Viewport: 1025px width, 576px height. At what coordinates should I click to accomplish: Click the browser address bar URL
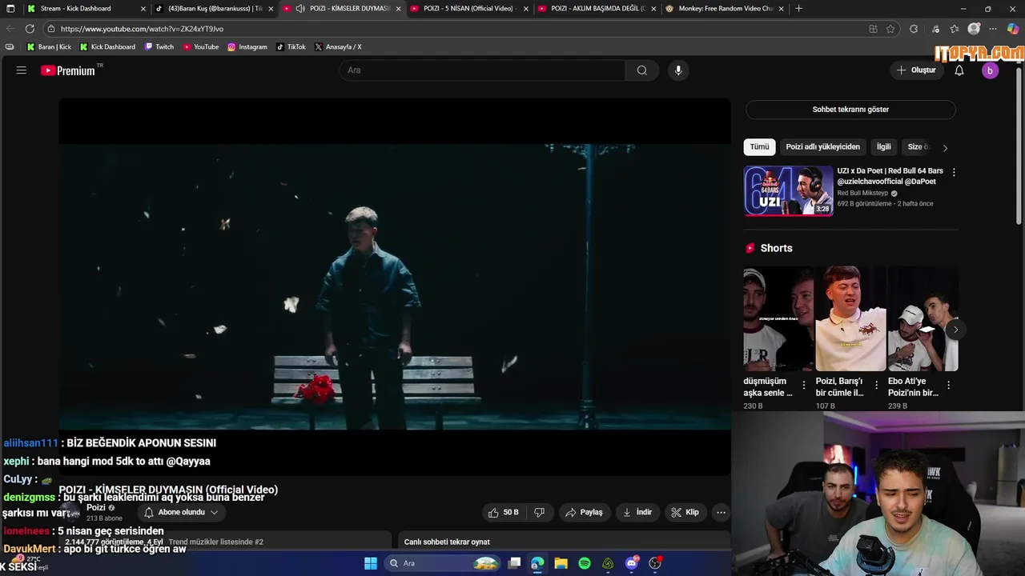coord(142,29)
